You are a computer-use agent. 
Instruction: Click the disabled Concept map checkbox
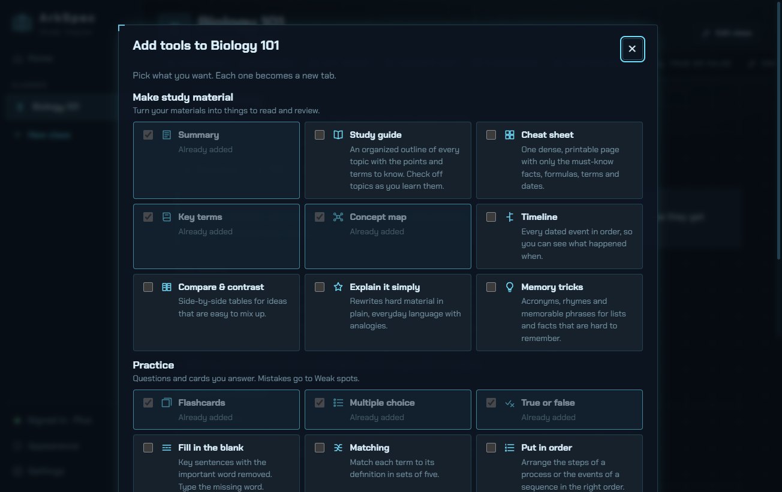coord(320,217)
